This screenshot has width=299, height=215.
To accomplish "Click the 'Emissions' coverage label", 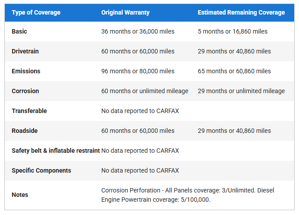I will 26,71.
